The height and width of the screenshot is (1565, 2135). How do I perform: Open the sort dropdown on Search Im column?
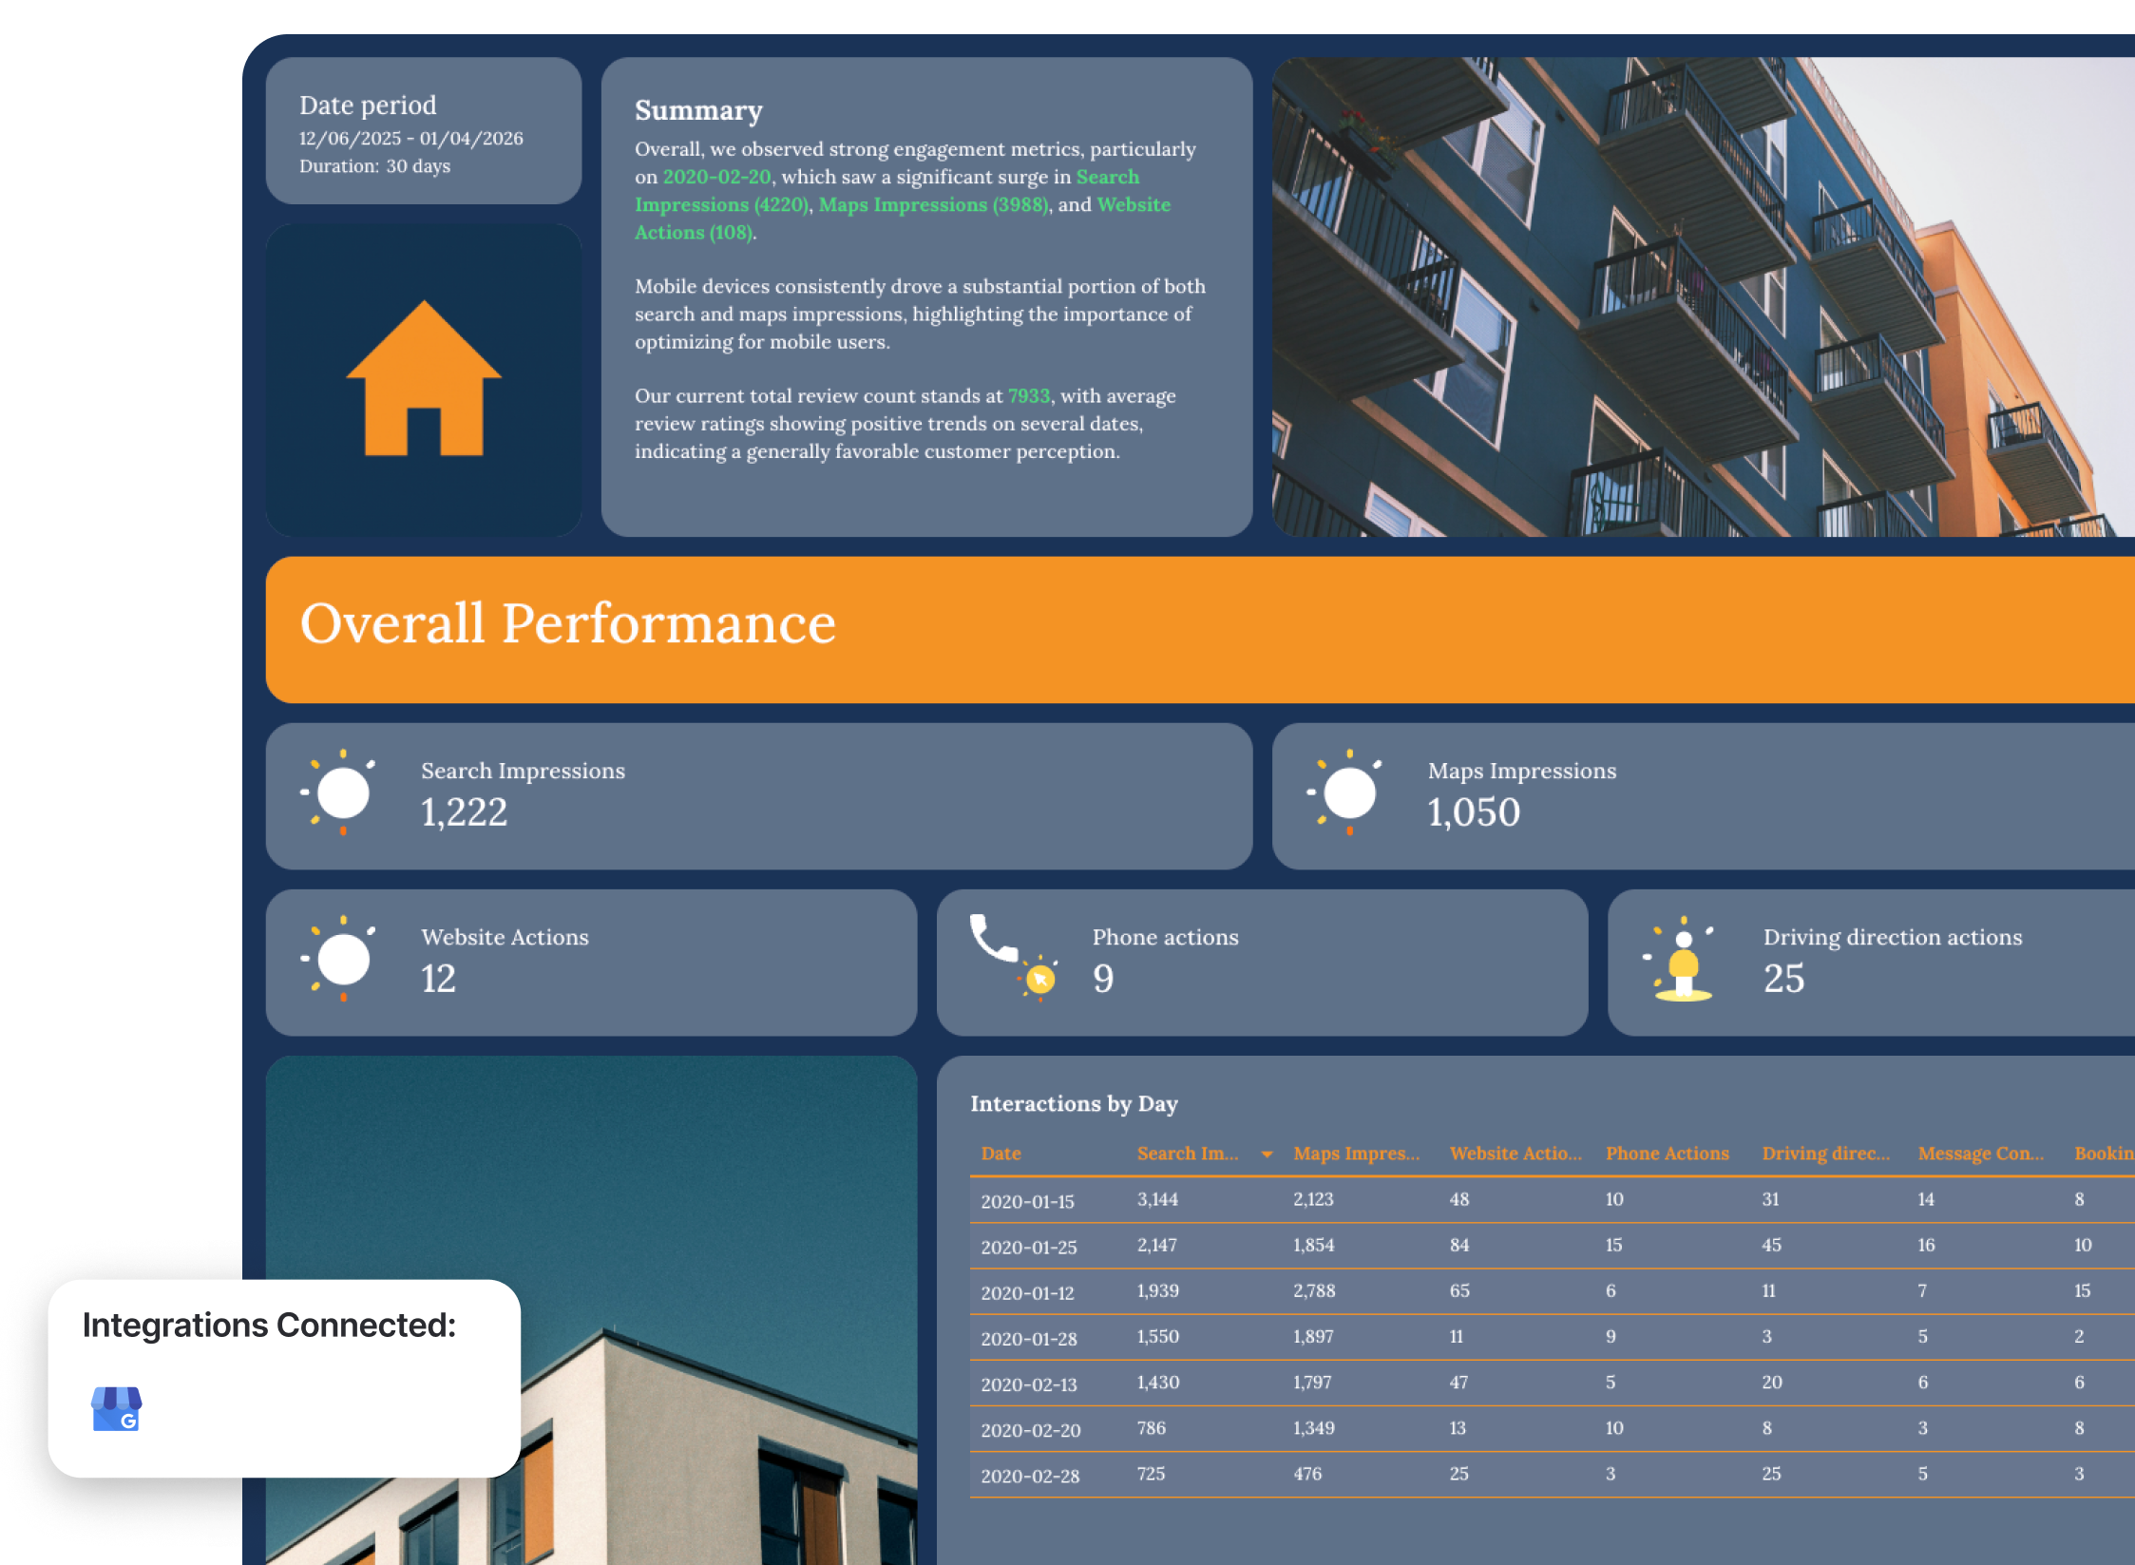coord(1267,1153)
